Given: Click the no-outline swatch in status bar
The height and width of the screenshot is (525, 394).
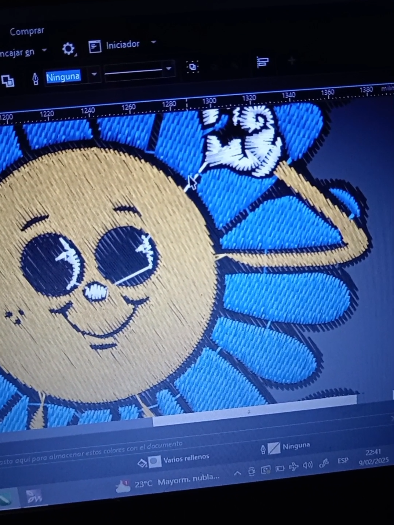Looking at the screenshot, I should pyautogui.click(x=274, y=448).
